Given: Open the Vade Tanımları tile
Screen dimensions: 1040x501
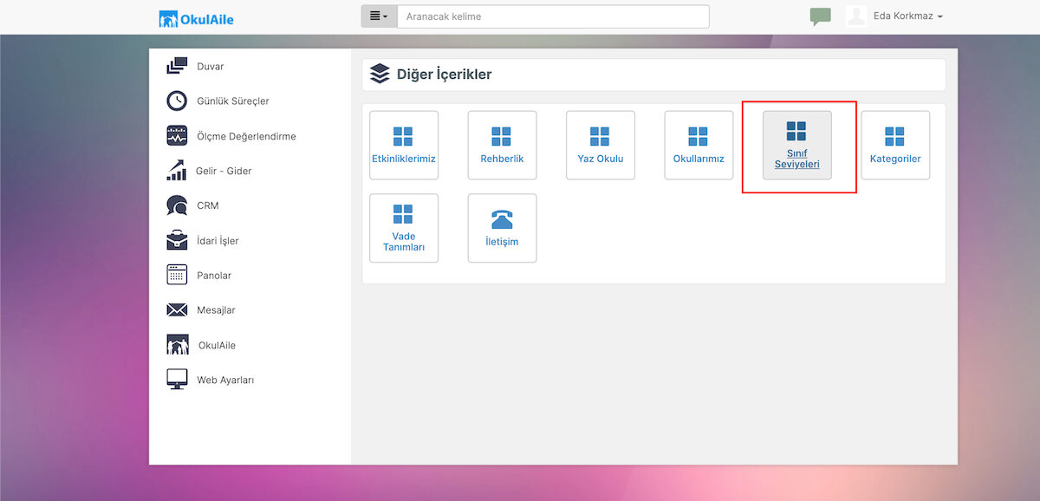Looking at the screenshot, I should pos(404,228).
